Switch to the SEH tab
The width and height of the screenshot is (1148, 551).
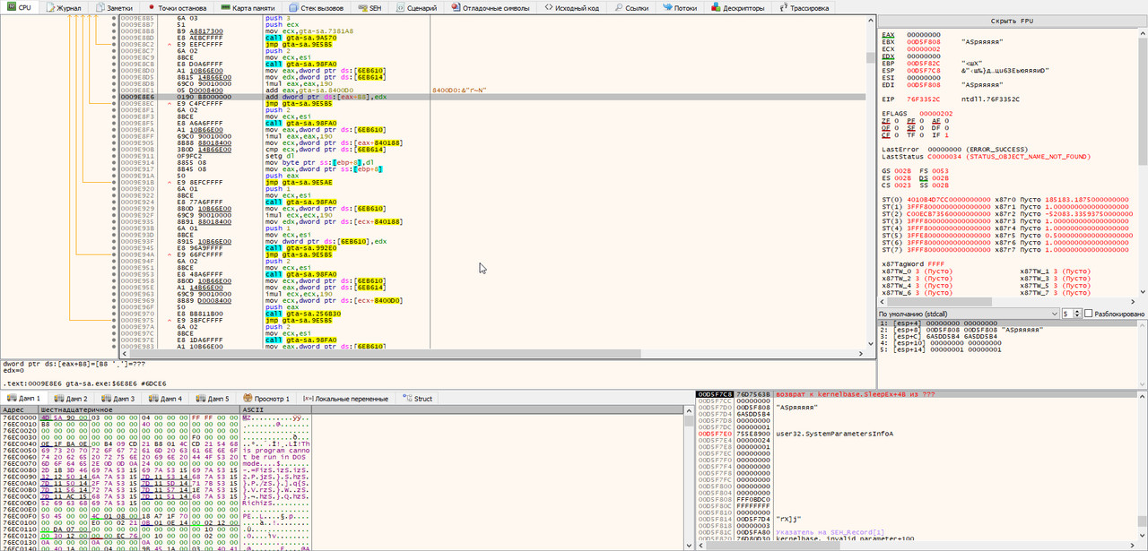(368, 7)
